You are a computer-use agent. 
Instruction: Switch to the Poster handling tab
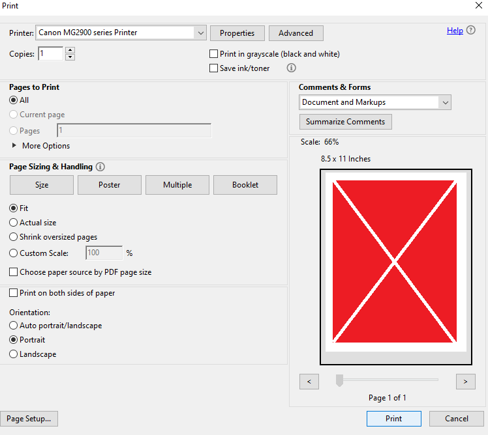(x=110, y=185)
